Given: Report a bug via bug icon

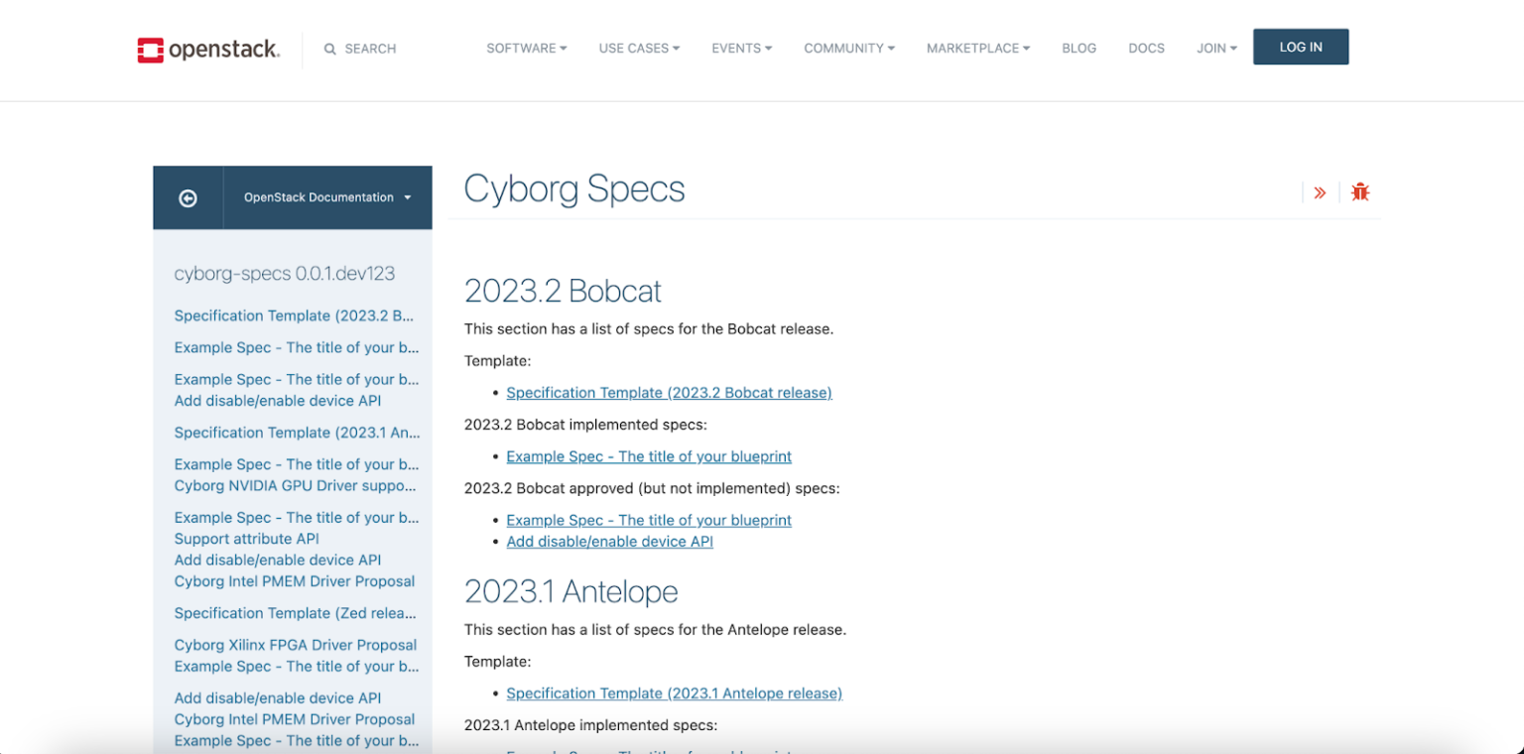Looking at the screenshot, I should click(1360, 192).
